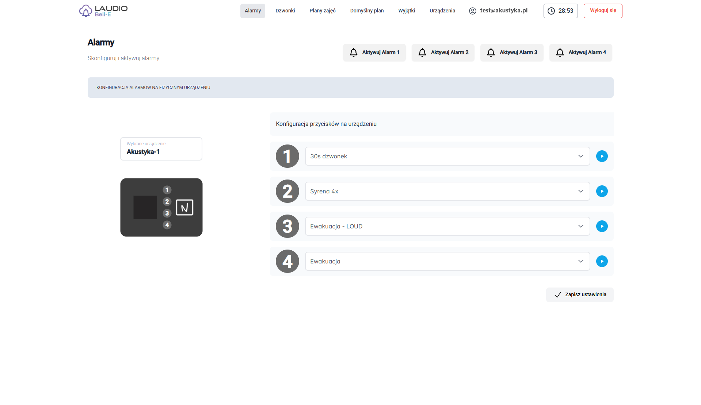Viewport: 701px width, 405px height.
Task: Play preview for button 4 Ewakuacja
Action: [602, 261]
